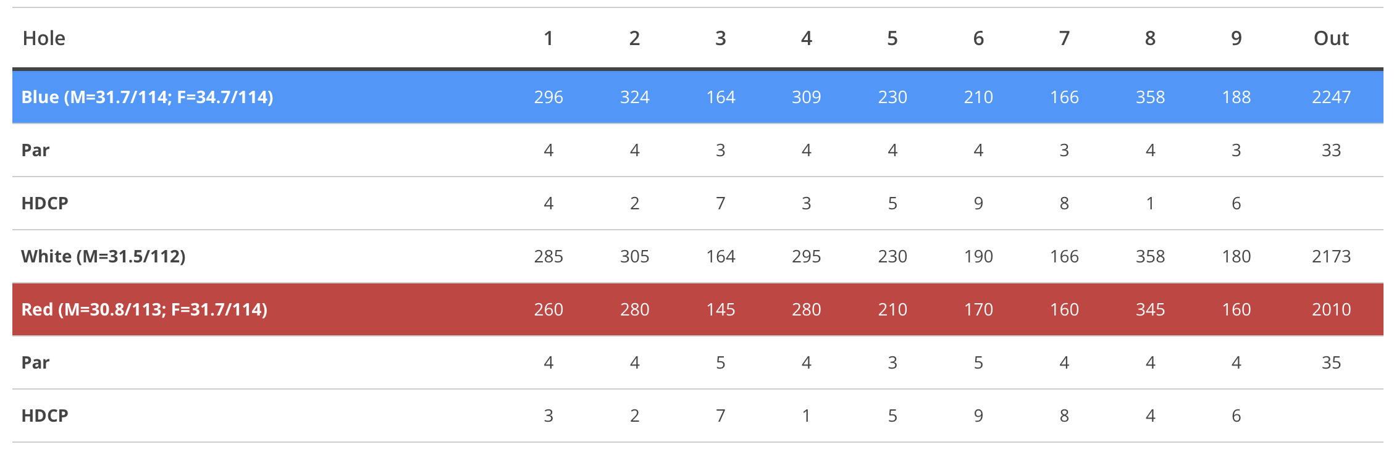Click the Out par value 33
The height and width of the screenshot is (460, 1394).
tap(1331, 150)
